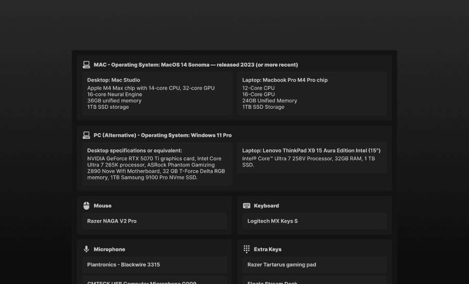Screen dimensions: 469x284
Task: Select the Razer Tartarus gaming pad entry
Action: tap(314, 265)
